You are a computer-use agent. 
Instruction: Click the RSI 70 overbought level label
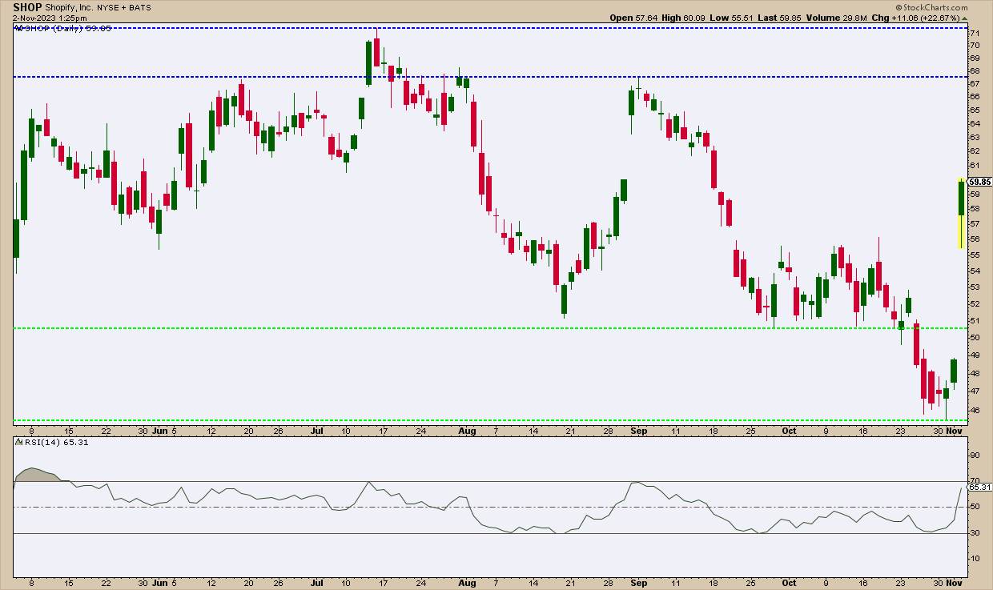tap(974, 481)
